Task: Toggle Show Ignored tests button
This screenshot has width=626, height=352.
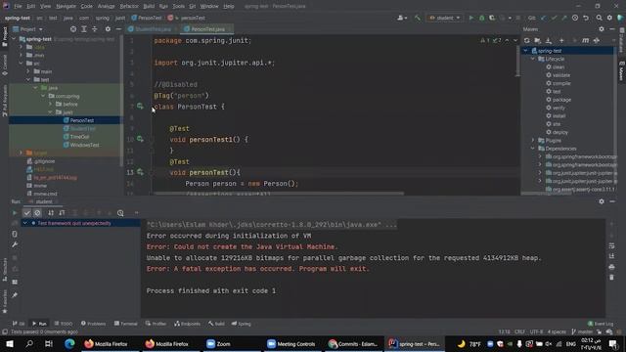Action: point(37,213)
